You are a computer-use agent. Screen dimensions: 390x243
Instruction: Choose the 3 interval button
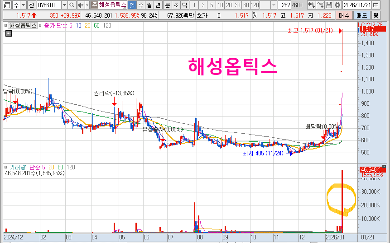click(x=203, y=5)
